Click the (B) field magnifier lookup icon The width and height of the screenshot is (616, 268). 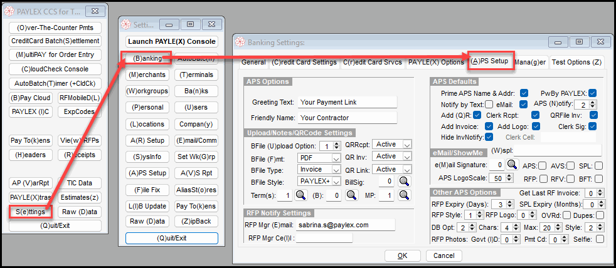tap(352, 195)
